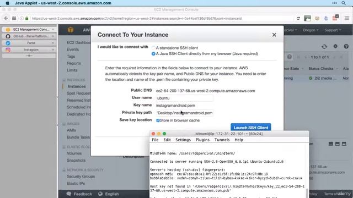This screenshot has width=353, height=198.
Task: Open Elastic IPs in sidebar
Action: point(76,183)
